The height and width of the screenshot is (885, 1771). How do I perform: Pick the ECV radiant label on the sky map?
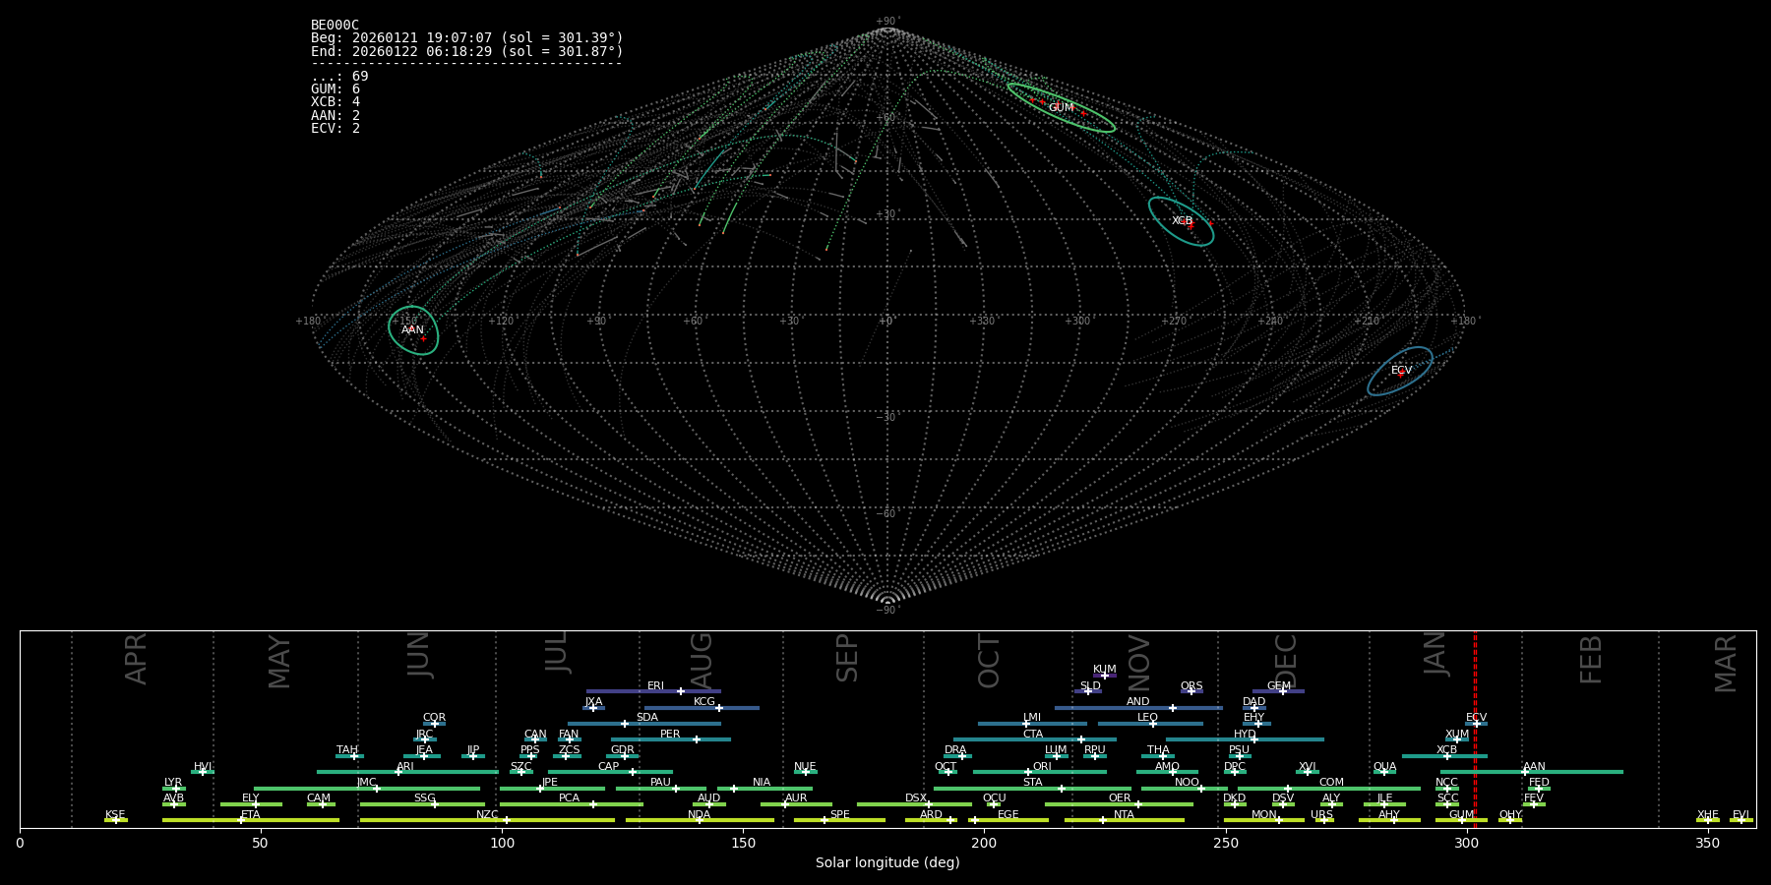pyautogui.click(x=1401, y=371)
